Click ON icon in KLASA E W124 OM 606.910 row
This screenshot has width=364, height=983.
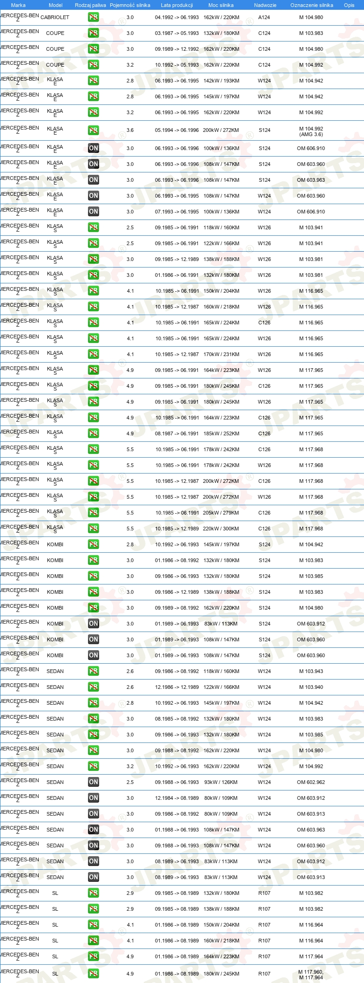pos(94,212)
